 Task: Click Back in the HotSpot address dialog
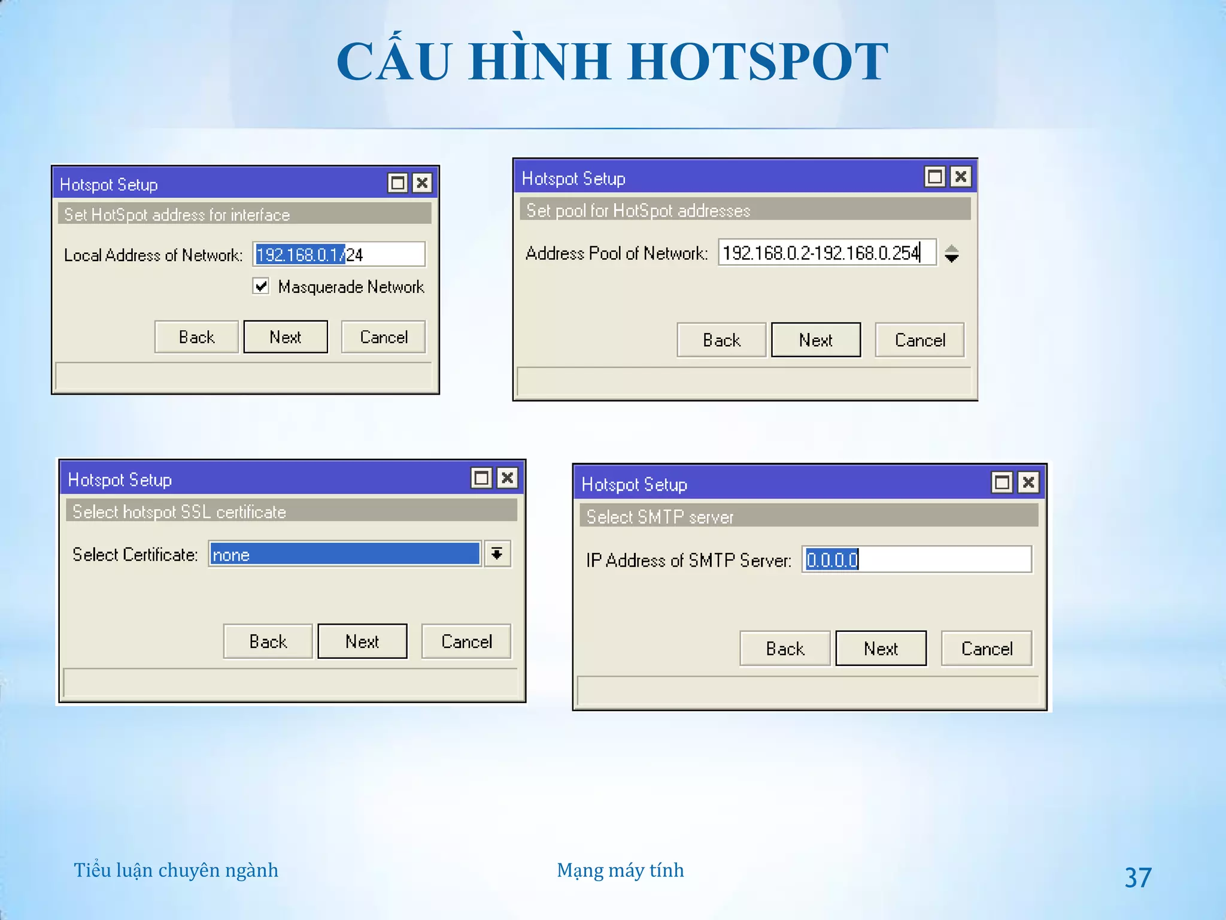[196, 337]
